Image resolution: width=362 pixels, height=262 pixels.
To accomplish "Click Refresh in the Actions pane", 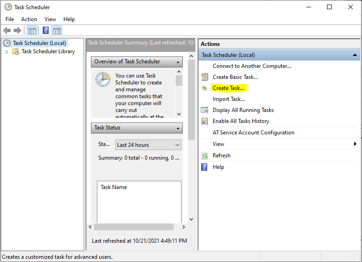I will [x=221, y=156].
